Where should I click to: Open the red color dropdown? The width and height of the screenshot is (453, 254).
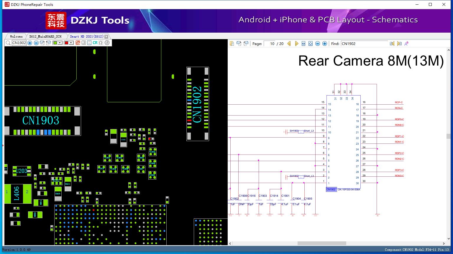click(x=71, y=43)
